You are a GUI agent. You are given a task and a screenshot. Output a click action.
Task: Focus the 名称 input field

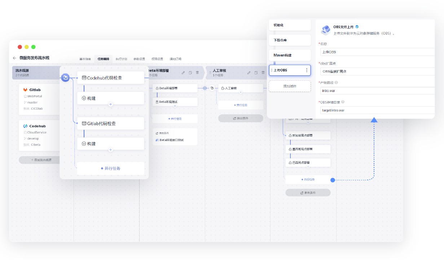click(377, 52)
